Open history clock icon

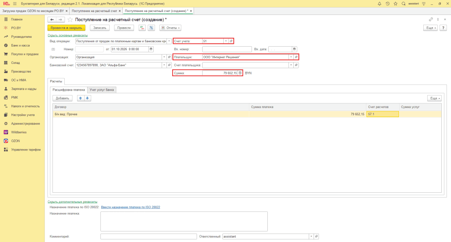click(x=388, y=4)
